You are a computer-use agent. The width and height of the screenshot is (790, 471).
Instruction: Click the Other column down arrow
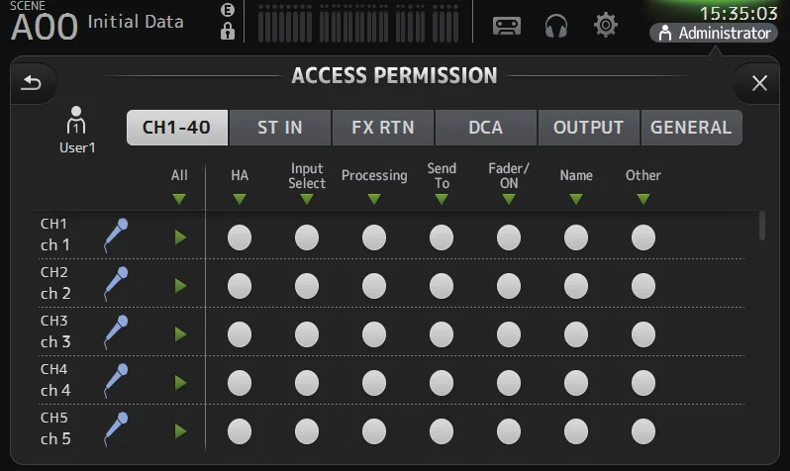click(x=643, y=199)
